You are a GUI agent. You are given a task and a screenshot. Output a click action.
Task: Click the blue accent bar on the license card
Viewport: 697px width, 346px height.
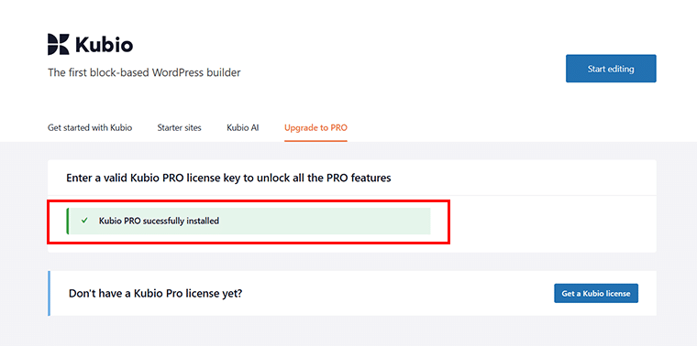(49, 293)
